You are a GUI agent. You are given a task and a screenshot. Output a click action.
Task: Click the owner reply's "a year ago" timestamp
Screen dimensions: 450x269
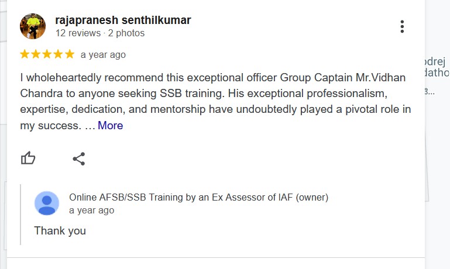pyautogui.click(x=91, y=210)
